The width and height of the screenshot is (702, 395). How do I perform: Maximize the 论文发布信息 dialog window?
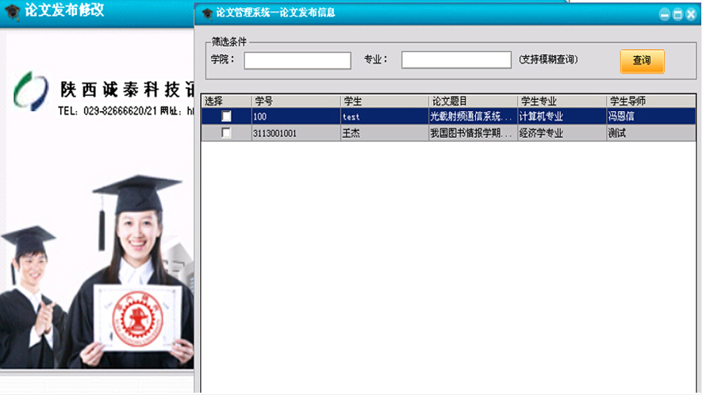[677, 14]
